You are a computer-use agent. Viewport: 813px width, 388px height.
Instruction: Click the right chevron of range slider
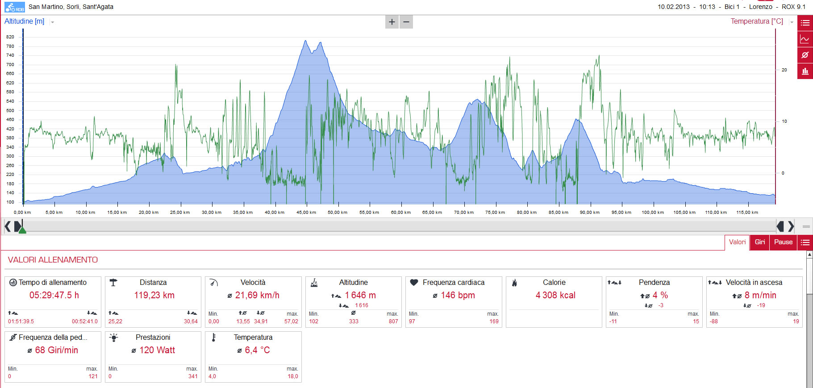pyautogui.click(x=791, y=226)
